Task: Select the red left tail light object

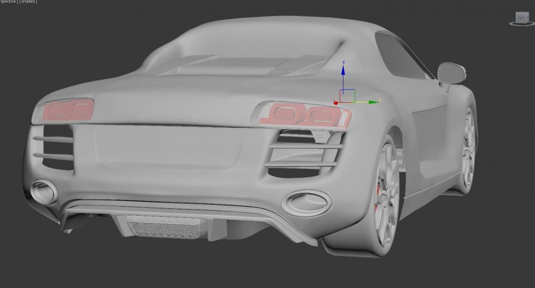Action: [67, 110]
